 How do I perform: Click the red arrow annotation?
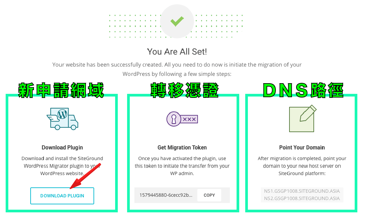click(x=85, y=176)
